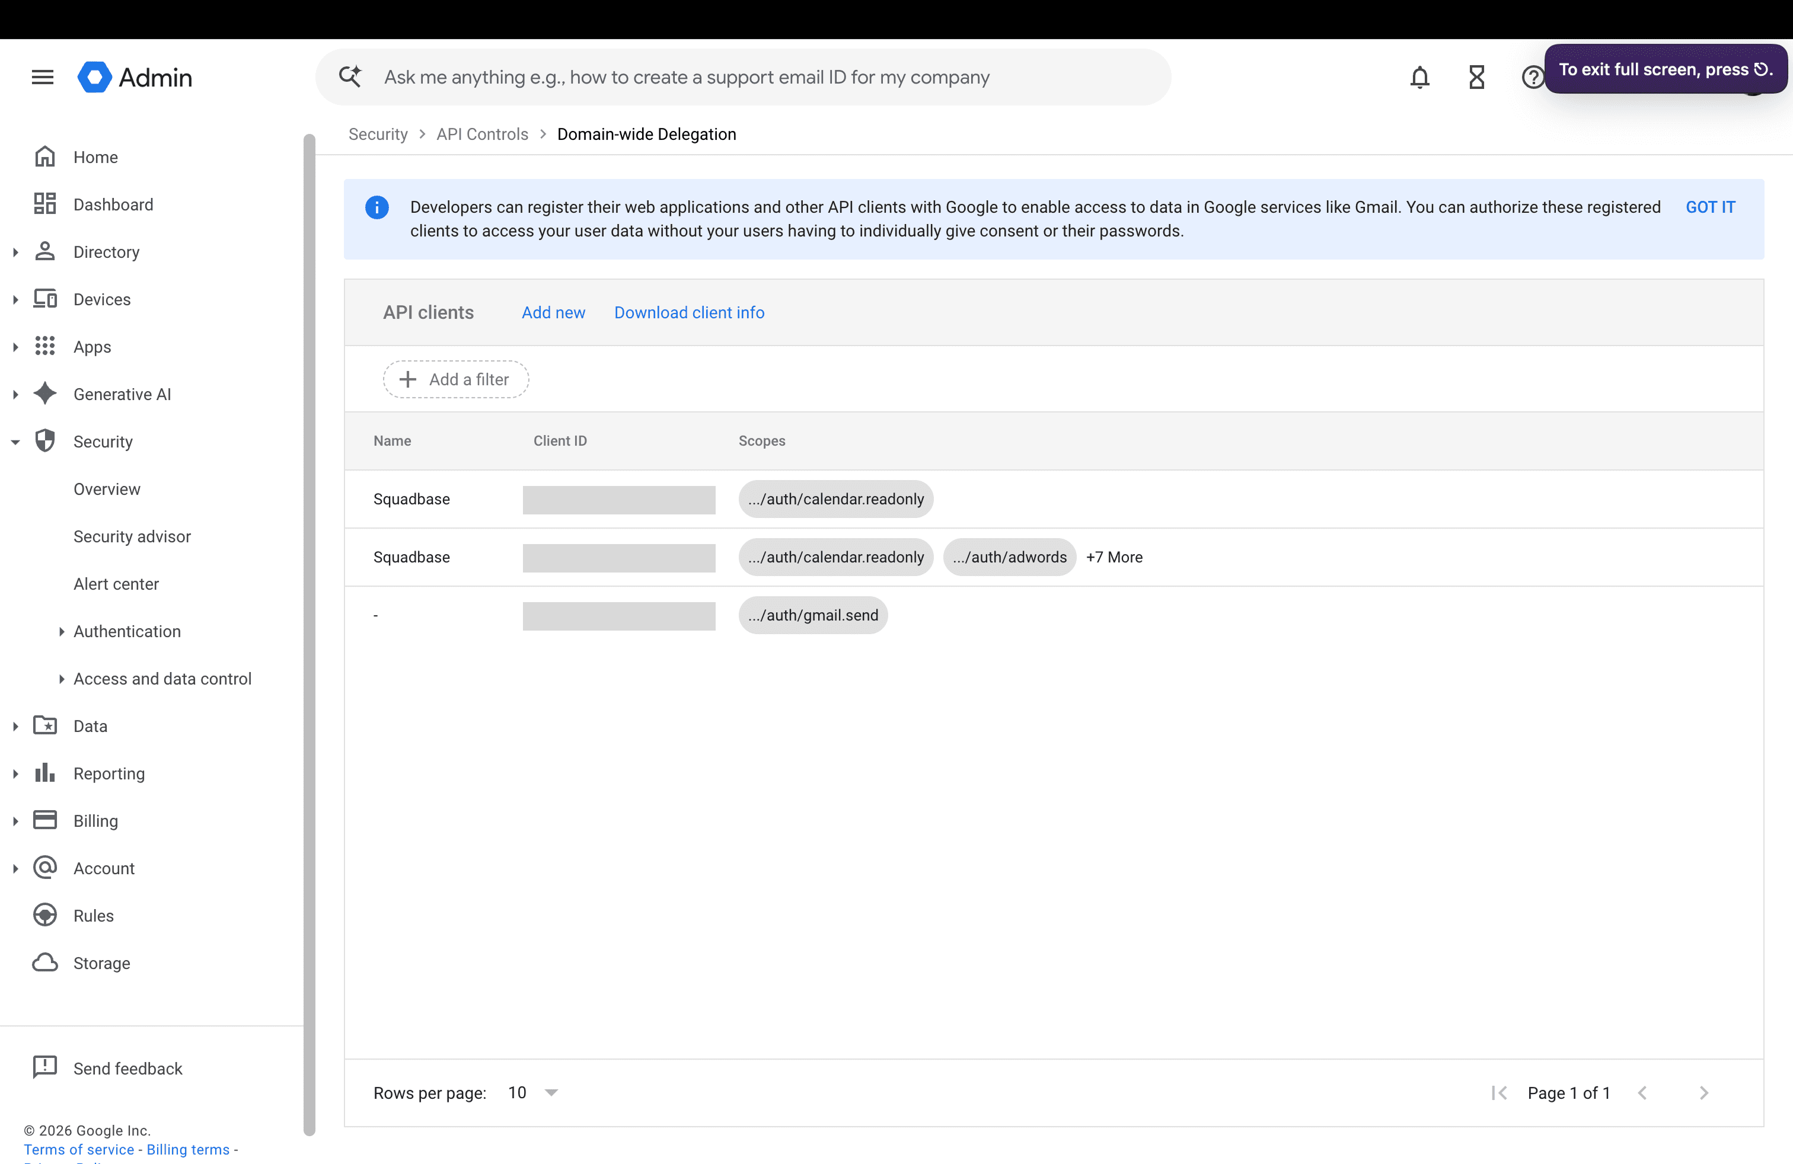Open Terms of service link
1793x1164 pixels.
click(79, 1150)
